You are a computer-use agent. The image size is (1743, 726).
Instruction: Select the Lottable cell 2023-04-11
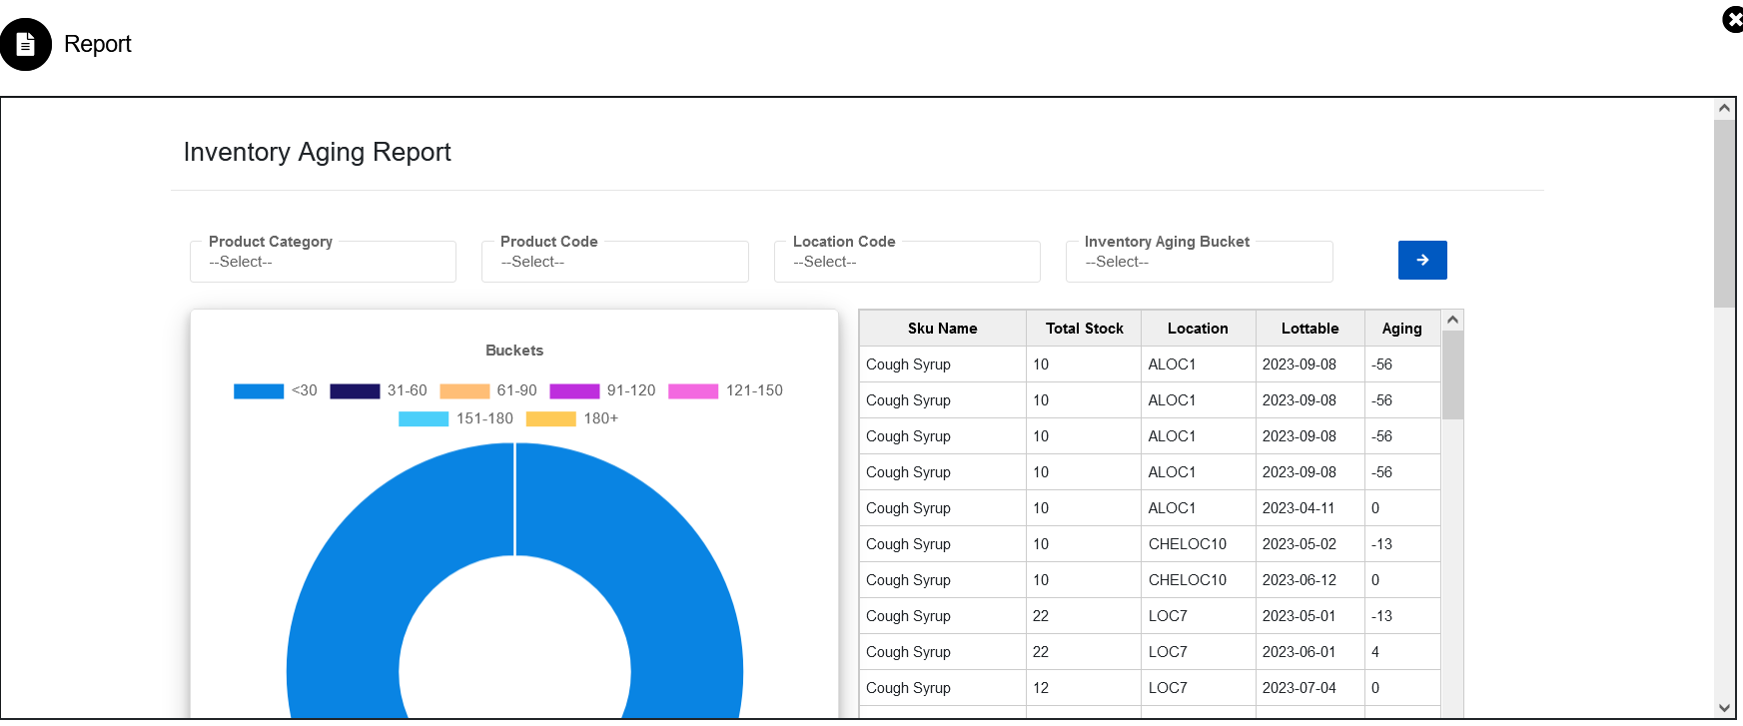point(1309,508)
